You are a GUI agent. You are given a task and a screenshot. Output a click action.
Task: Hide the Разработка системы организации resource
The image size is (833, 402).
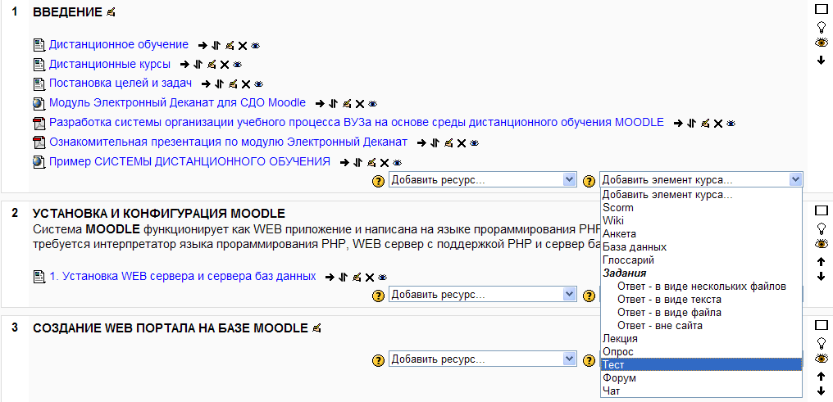[731, 123]
